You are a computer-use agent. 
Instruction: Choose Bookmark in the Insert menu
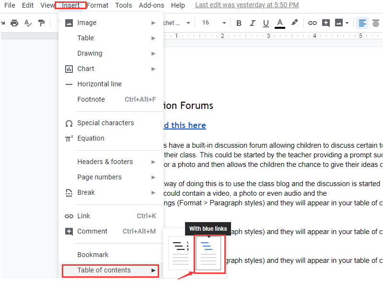(93, 255)
